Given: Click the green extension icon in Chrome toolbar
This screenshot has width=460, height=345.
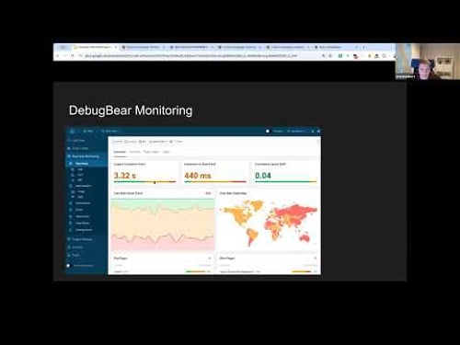Looking at the screenshot, I should pyautogui.click(x=340, y=56).
